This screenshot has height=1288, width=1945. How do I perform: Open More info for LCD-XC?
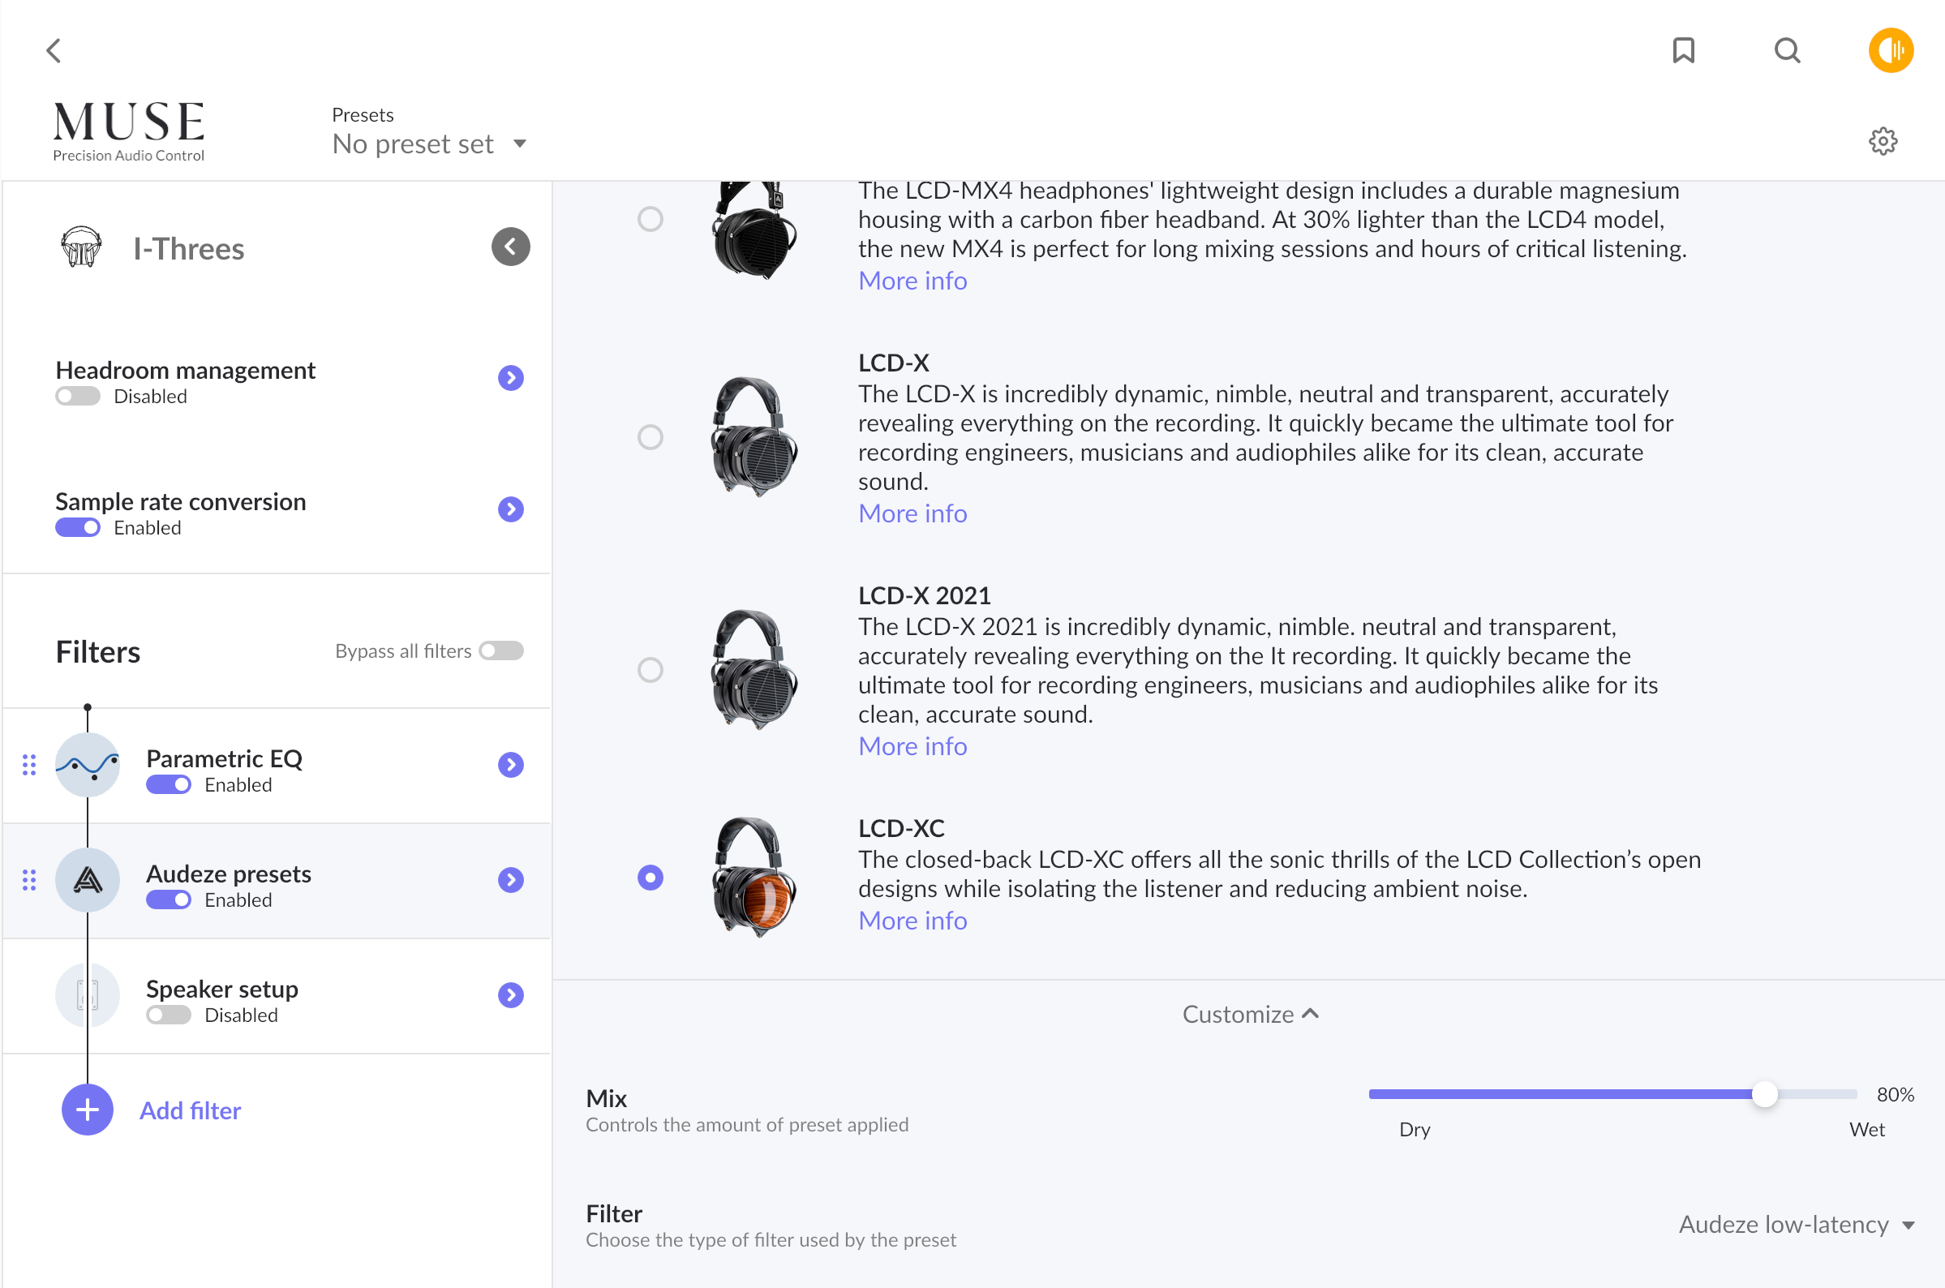[912, 921]
